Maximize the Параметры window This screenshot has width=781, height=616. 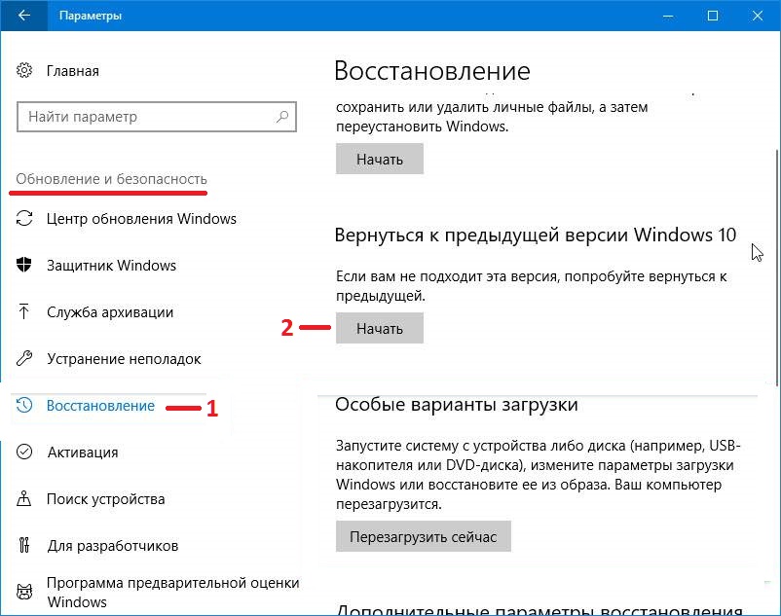[x=713, y=16]
